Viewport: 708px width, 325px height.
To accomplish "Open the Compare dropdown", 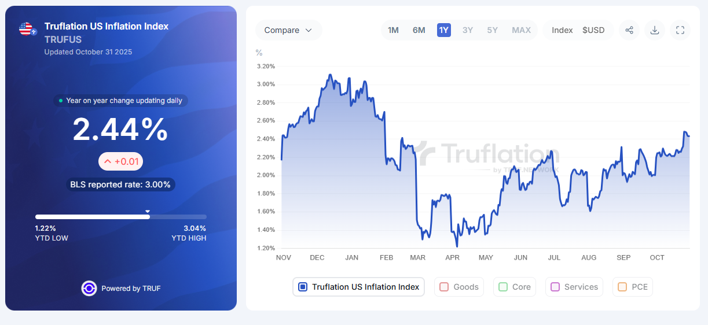I will tap(288, 30).
